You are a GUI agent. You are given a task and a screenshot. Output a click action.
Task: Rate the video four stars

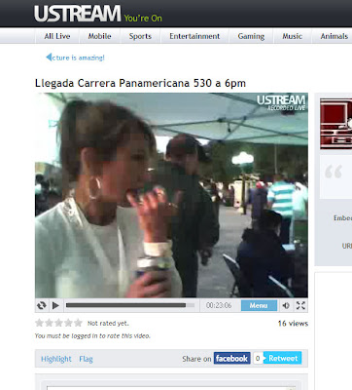click(x=68, y=323)
